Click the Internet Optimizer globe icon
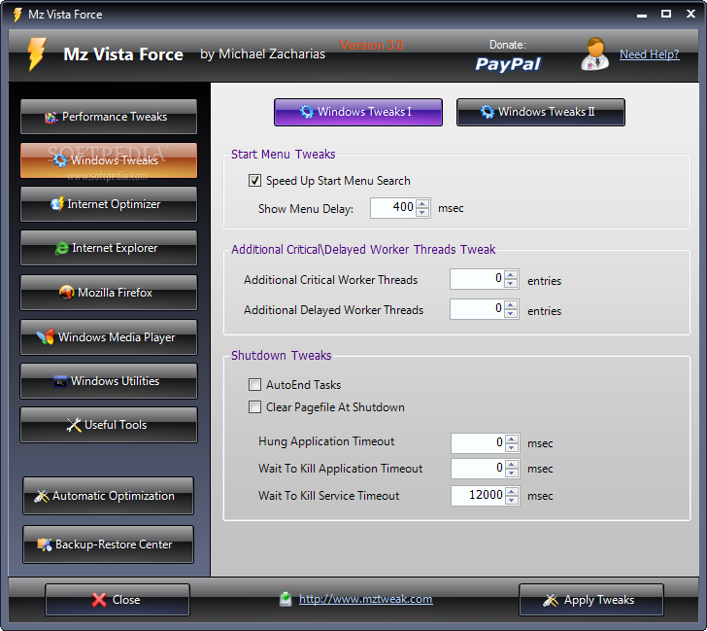 pos(57,204)
